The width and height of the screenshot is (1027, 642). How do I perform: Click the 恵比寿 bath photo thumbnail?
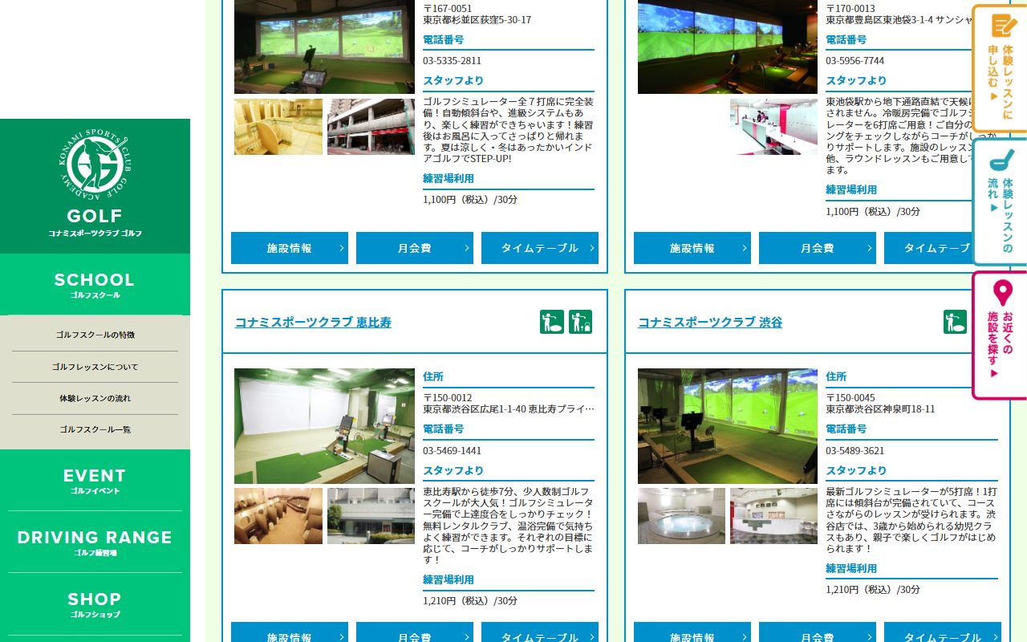point(278,516)
